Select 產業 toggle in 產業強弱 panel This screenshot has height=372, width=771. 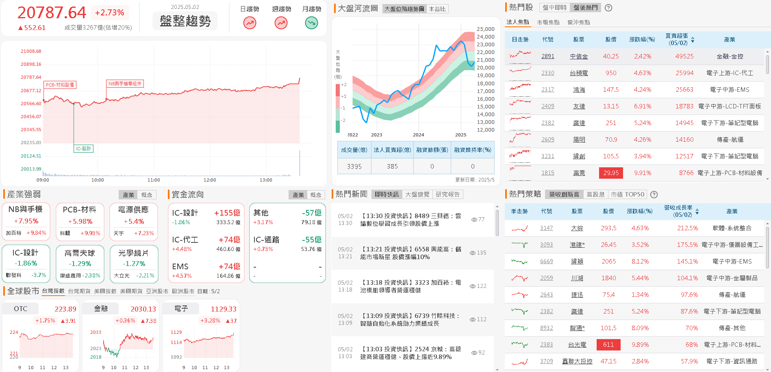(x=128, y=195)
